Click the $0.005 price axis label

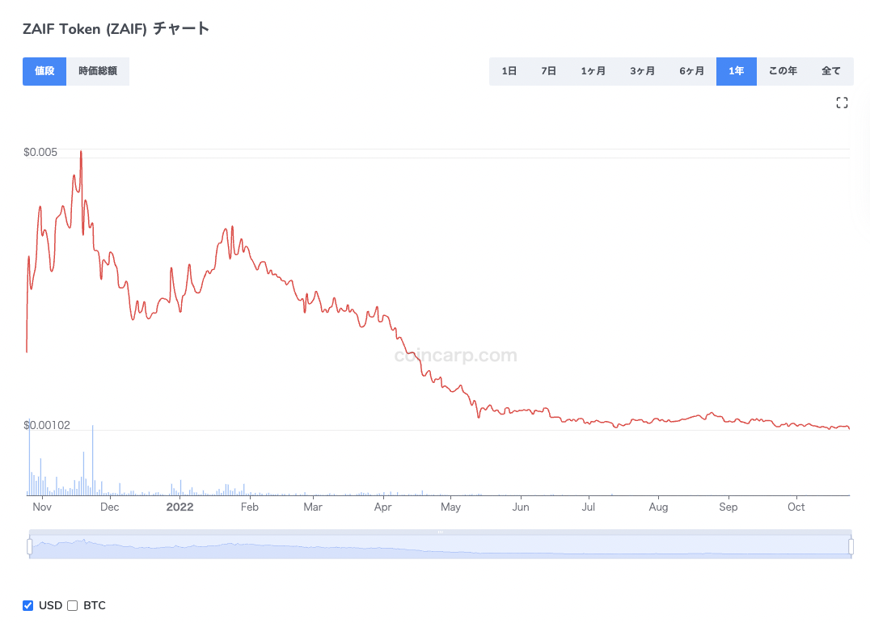coord(40,151)
